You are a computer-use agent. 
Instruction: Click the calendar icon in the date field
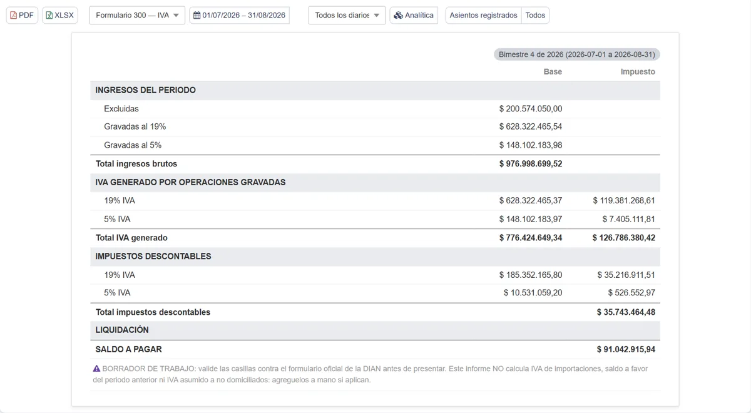coord(197,15)
